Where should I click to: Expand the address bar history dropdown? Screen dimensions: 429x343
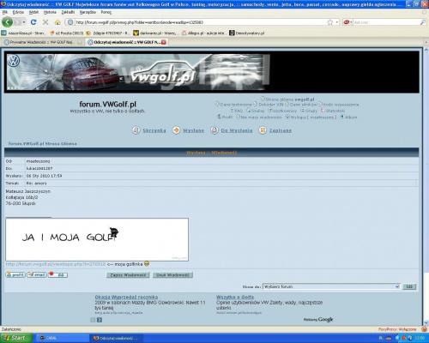tap(337, 22)
